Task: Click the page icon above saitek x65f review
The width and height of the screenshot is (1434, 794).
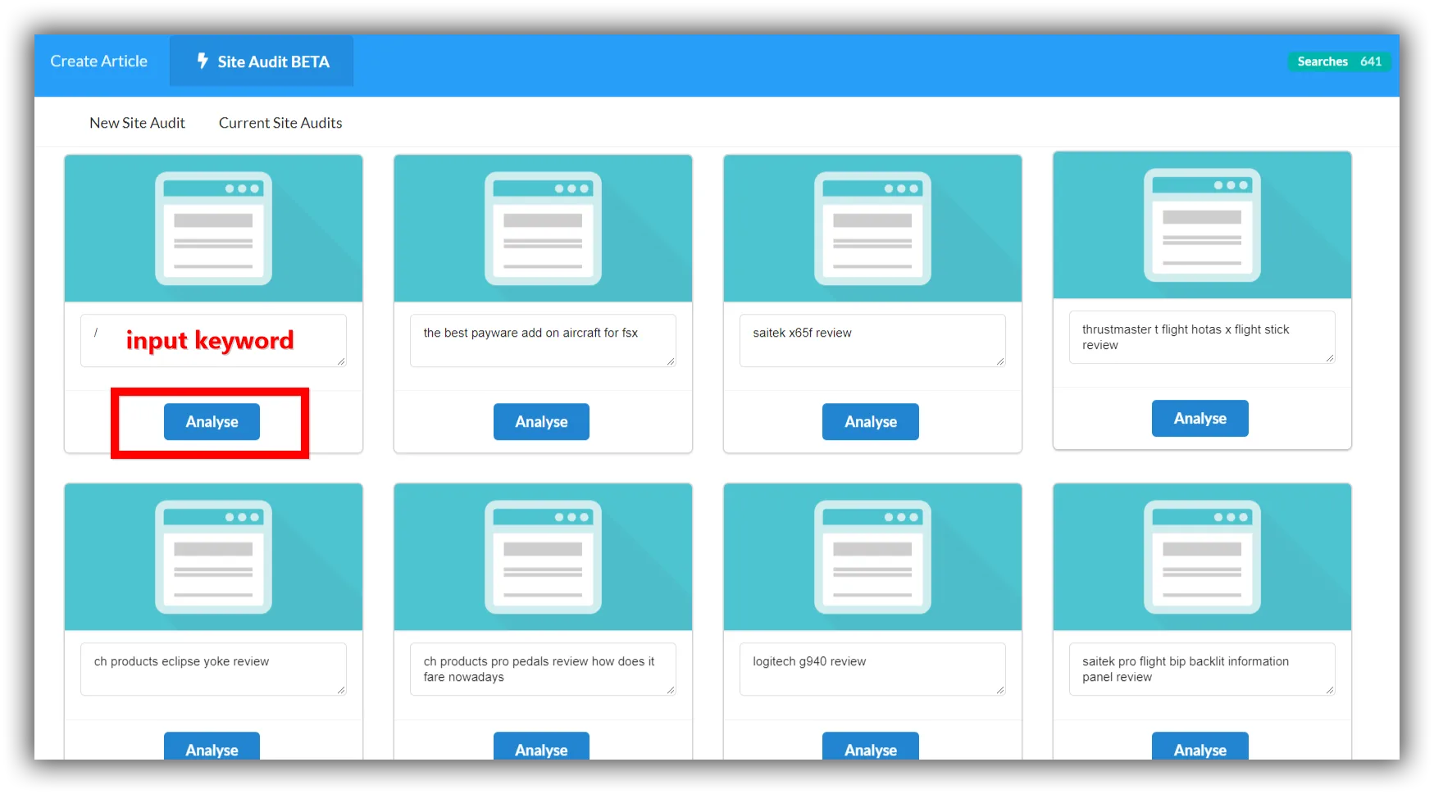Action: (x=872, y=229)
